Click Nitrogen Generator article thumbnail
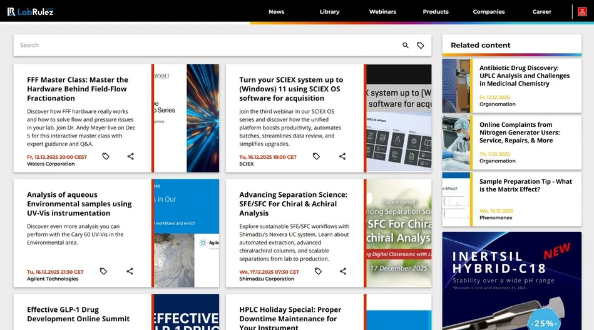This screenshot has width=594, height=330. pyautogui.click(x=456, y=142)
